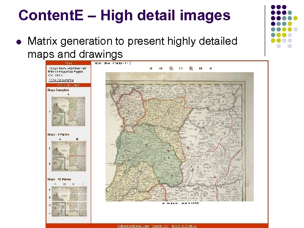
Task: Select cell B3 of the 16-part map
Action: [65, 205]
